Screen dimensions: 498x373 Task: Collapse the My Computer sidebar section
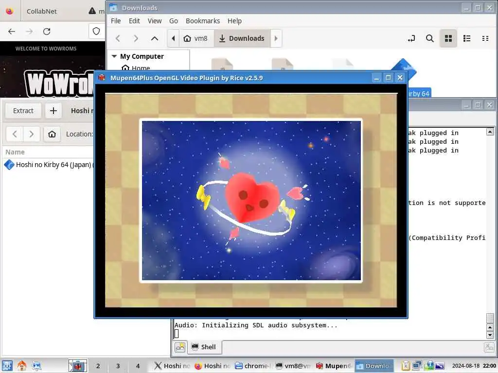(114, 56)
